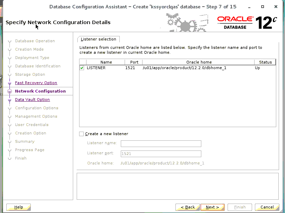Jump to Data Vault Option step
Screen dimensions: 285x213
pos(32,100)
